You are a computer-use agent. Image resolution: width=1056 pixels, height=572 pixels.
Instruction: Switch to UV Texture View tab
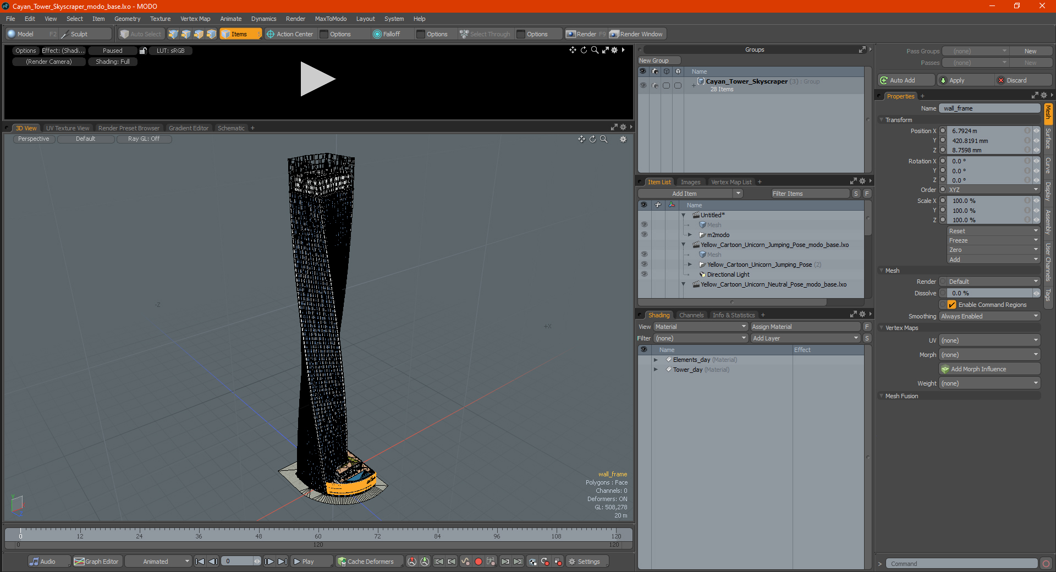tap(68, 128)
